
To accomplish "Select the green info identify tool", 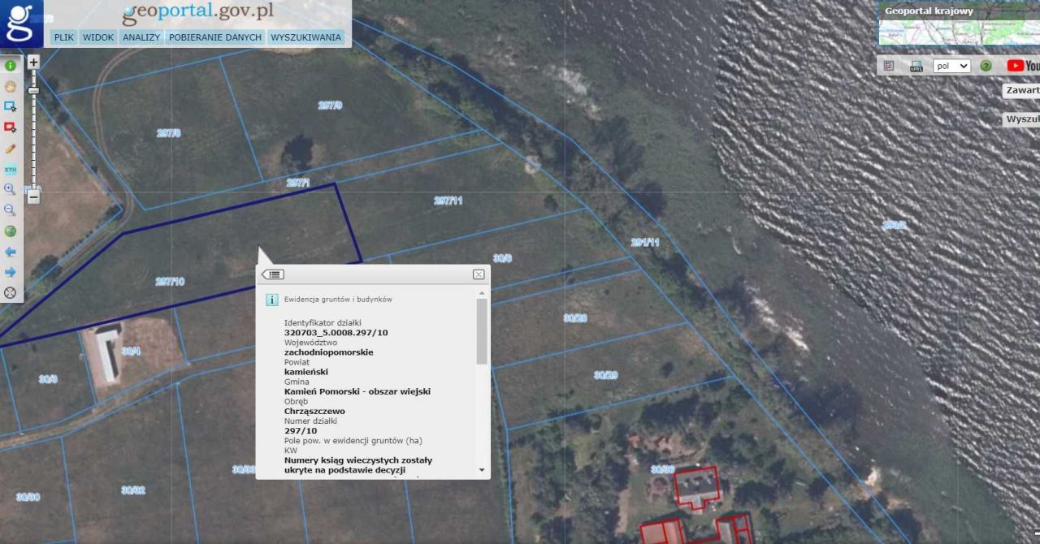I will [11, 66].
